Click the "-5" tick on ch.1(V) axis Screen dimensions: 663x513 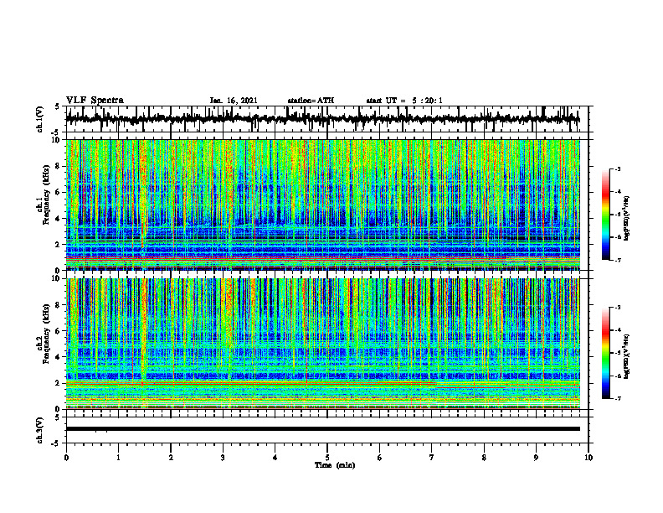click(56, 133)
